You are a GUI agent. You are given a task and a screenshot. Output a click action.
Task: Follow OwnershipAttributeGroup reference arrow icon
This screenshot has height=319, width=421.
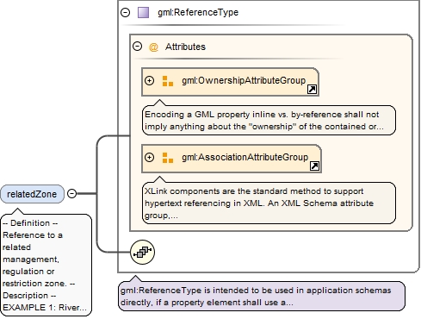(312, 90)
